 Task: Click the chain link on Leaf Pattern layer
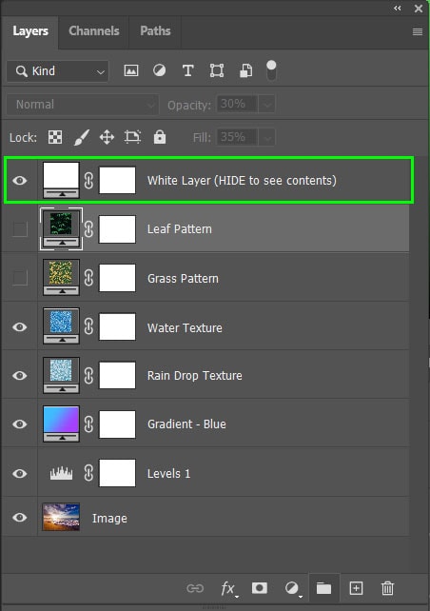(x=88, y=229)
